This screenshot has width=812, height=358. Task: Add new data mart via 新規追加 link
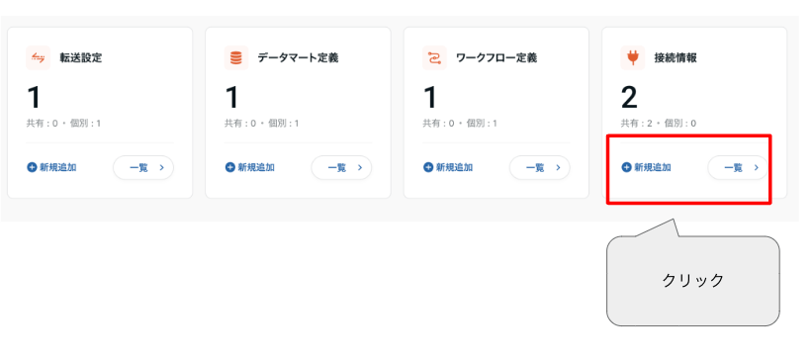(250, 167)
